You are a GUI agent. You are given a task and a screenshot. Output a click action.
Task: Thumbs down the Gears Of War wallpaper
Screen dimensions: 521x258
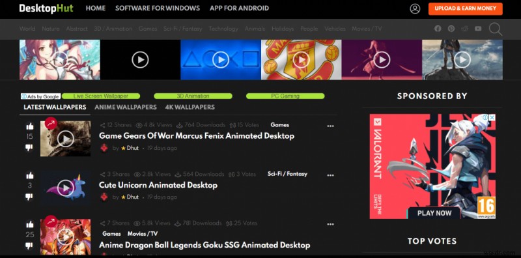pos(29,147)
